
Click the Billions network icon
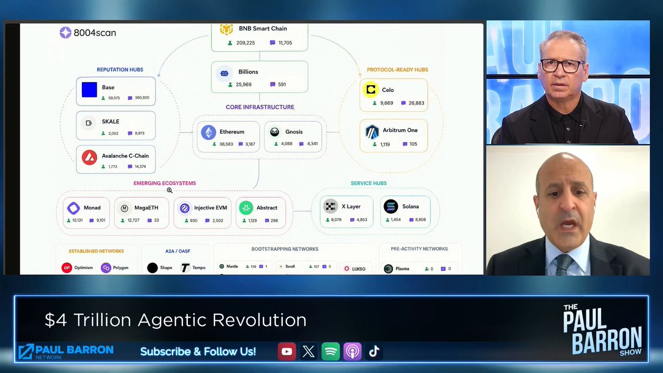click(x=224, y=72)
